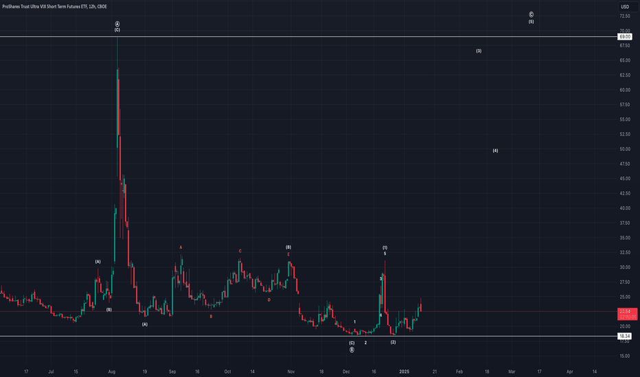Select the red C triangle wave label
640x377 pixels.
pyautogui.click(x=240, y=251)
